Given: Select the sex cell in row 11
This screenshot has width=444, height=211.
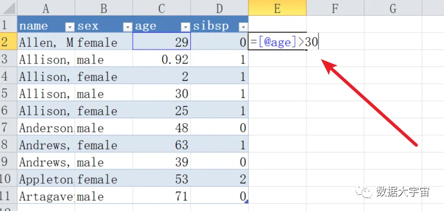Looking at the screenshot, I should pos(104,195).
